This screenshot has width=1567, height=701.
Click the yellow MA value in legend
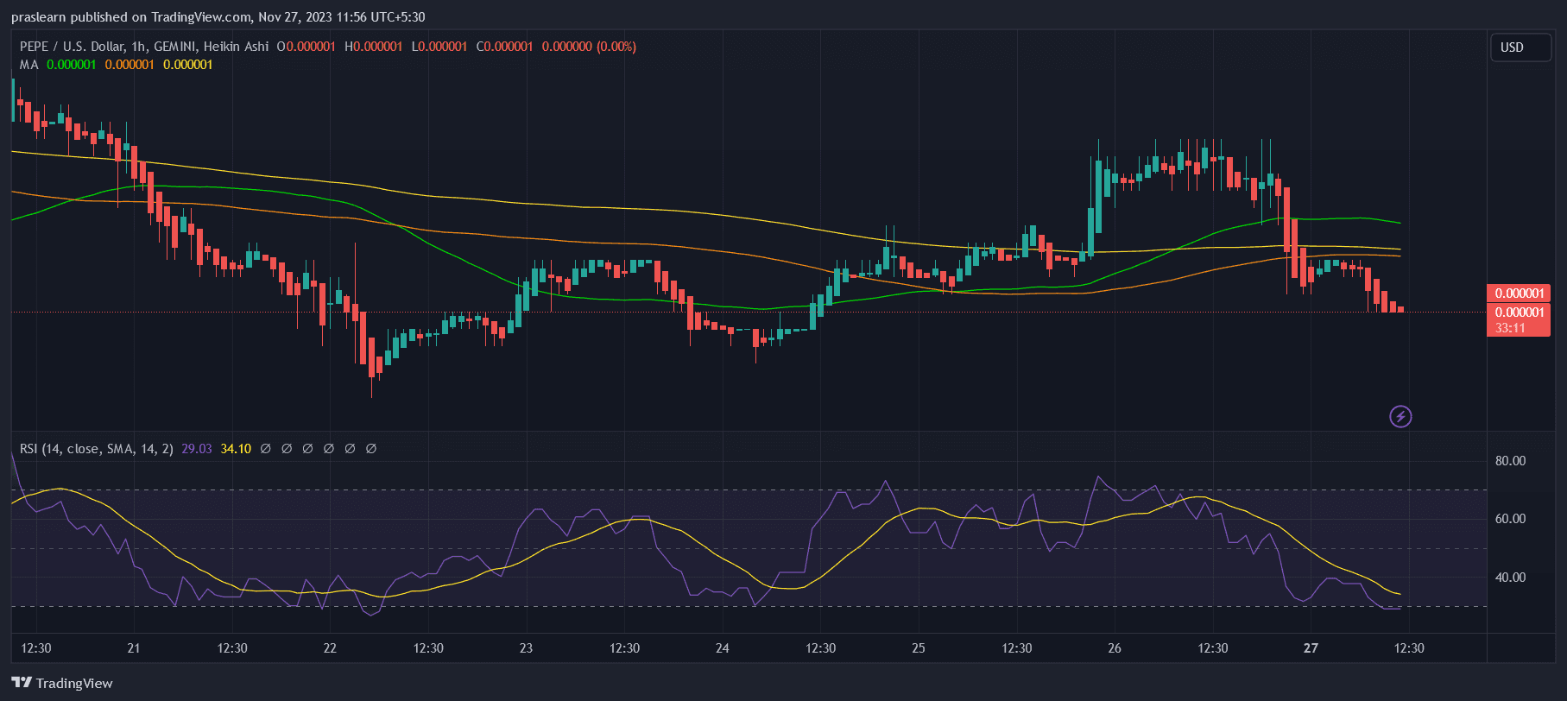[187, 65]
